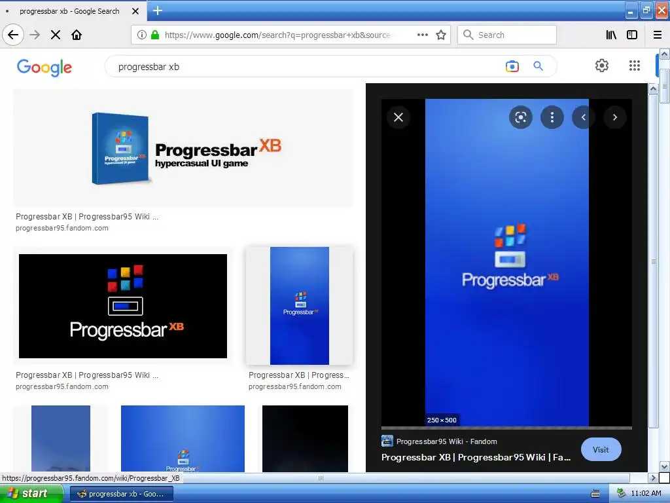This screenshot has width=670, height=503.
Task: Toggle the sidebar icon in toolbar
Action: tap(632, 35)
